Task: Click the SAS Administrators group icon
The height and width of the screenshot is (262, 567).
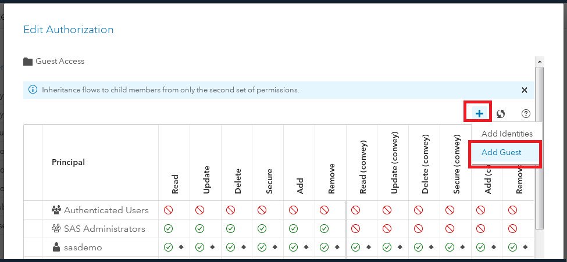Action: (56, 228)
